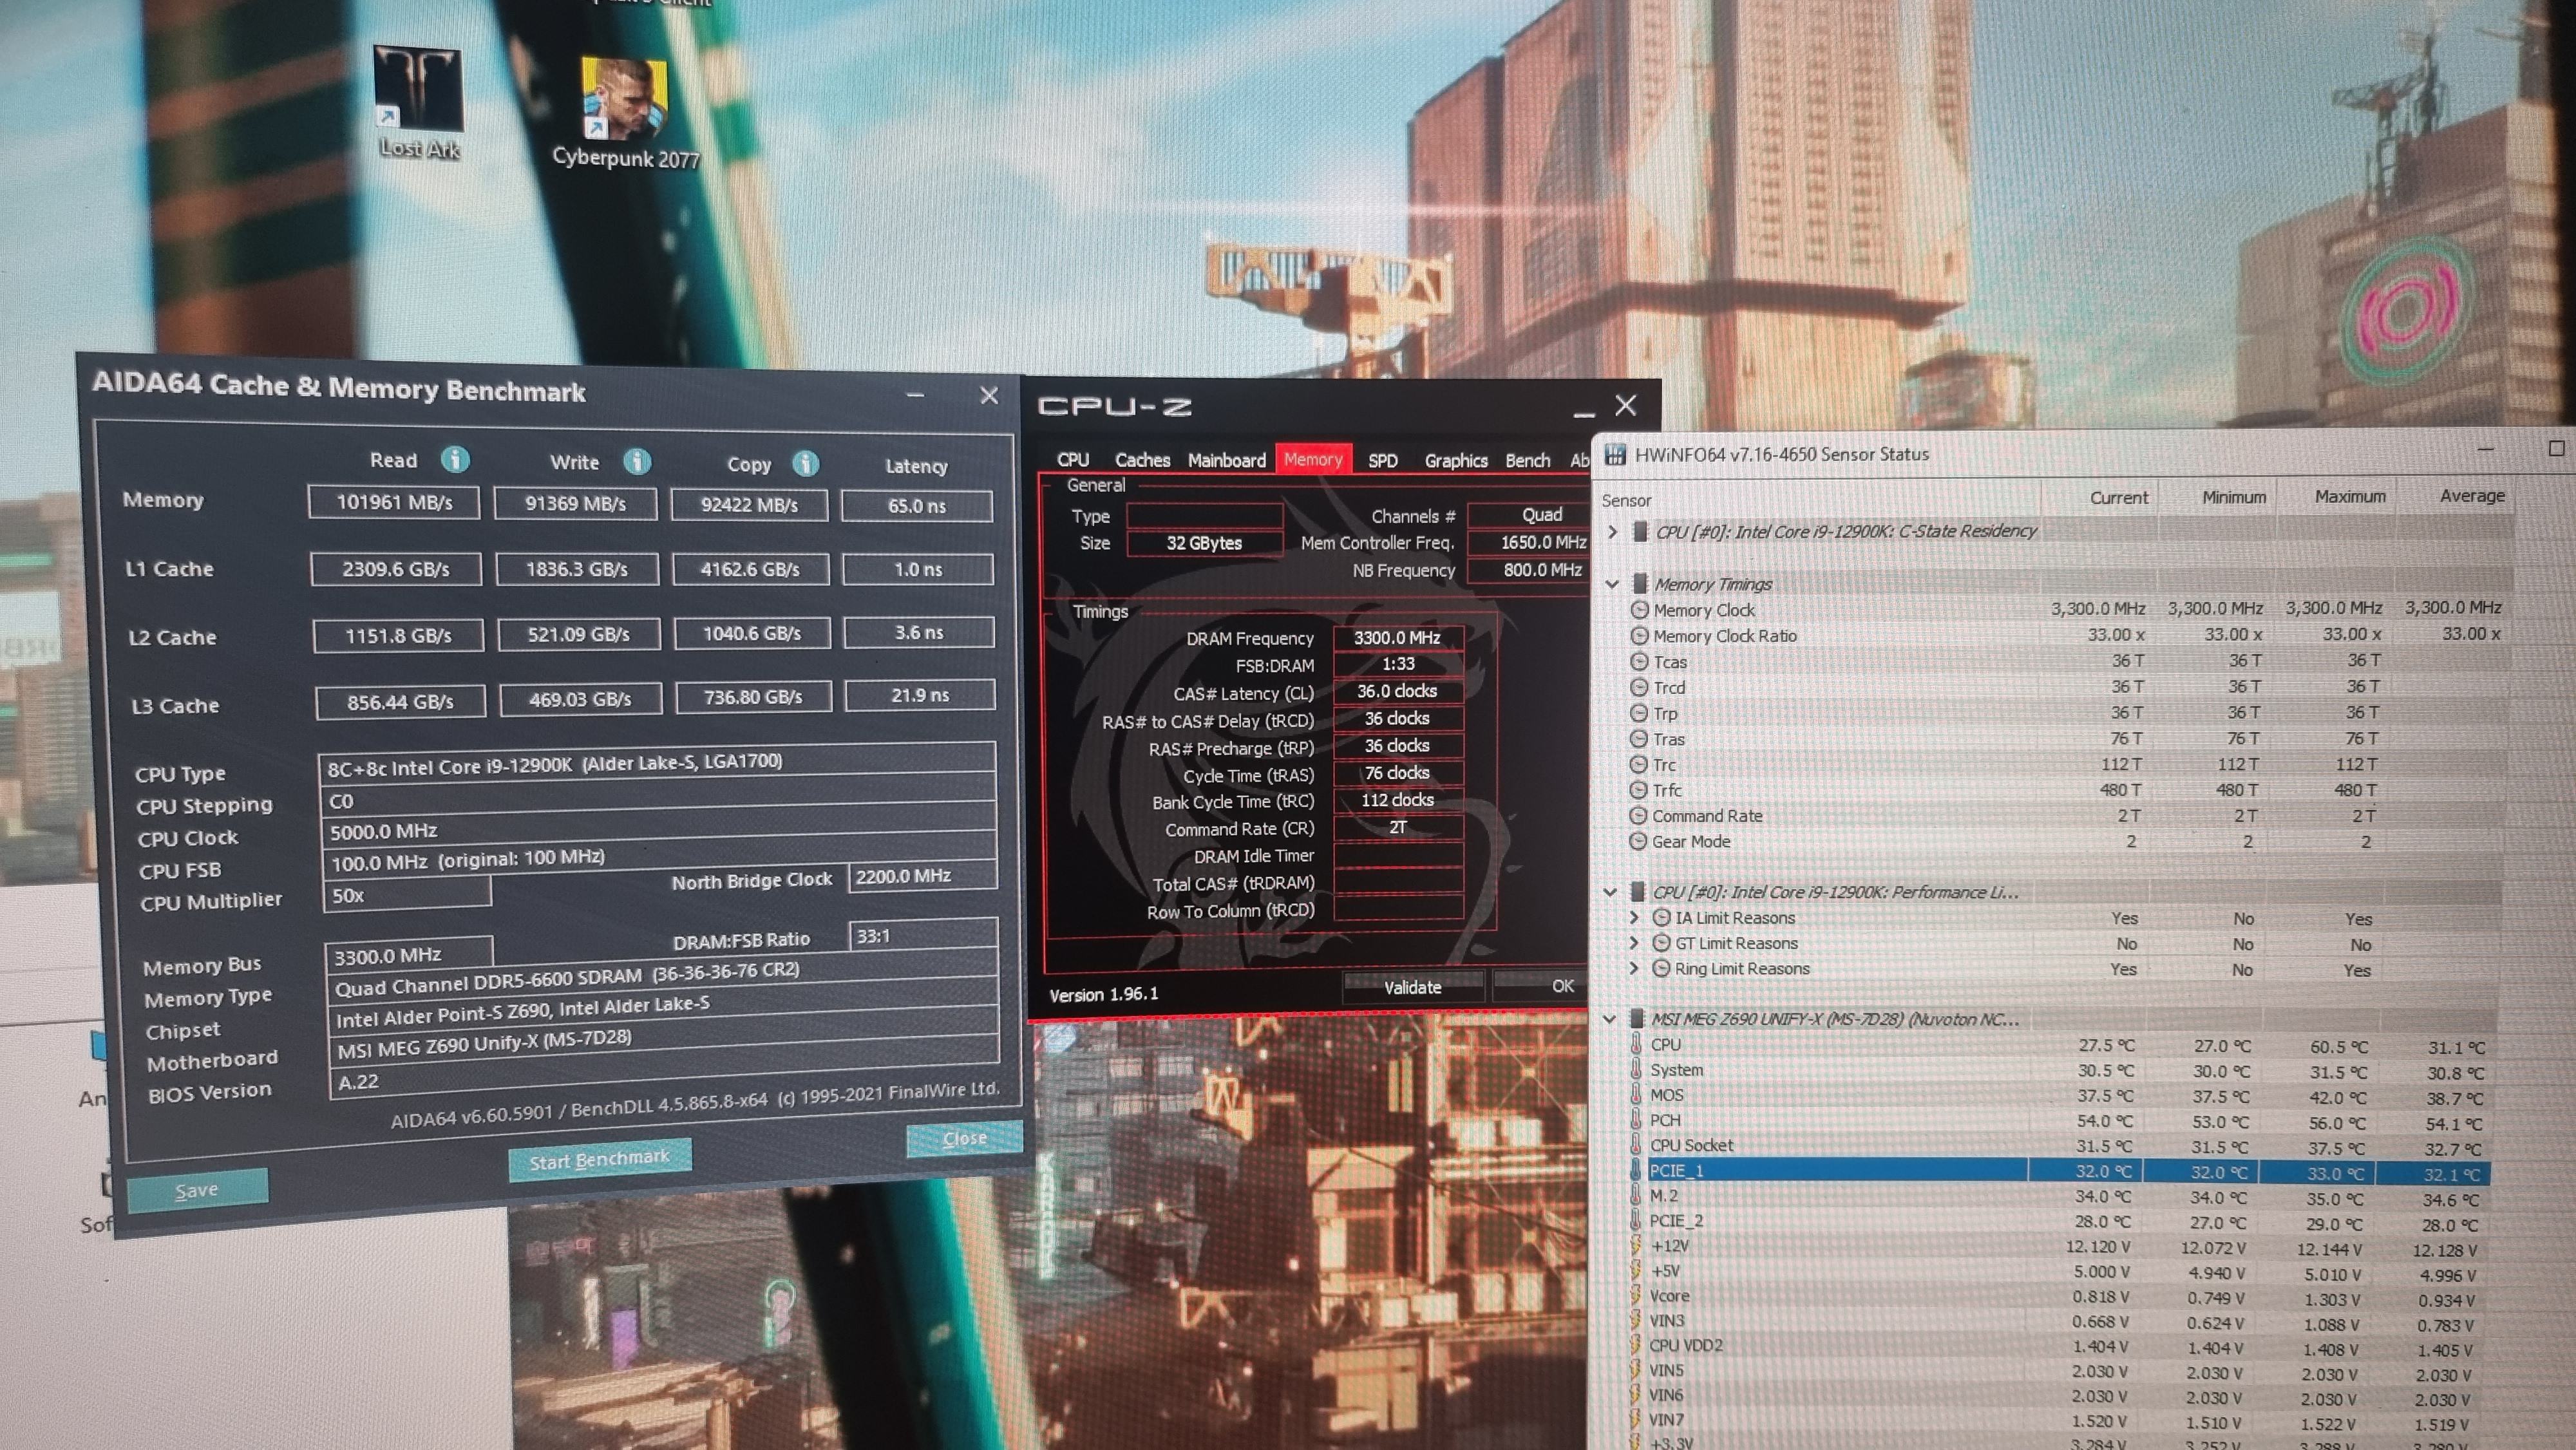
Task: Click the Command Rate sensor icon
Action: [1638, 815]
